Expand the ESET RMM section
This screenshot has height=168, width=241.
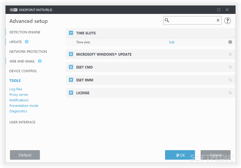pyautogui.click(x=71, y=80)
